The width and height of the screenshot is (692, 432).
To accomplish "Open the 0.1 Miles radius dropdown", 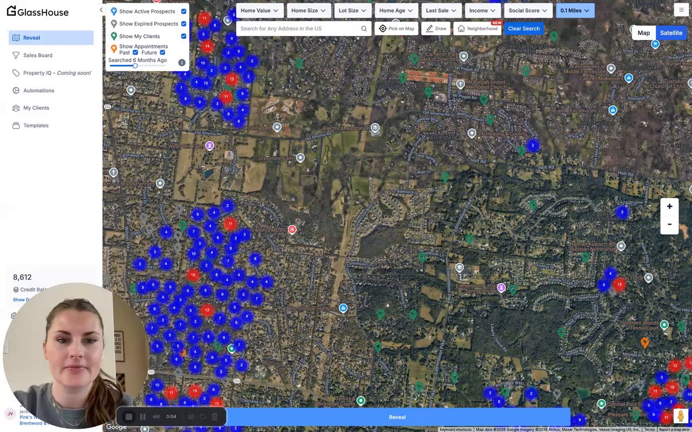I will pyautogui.click(x=575, y=10).
